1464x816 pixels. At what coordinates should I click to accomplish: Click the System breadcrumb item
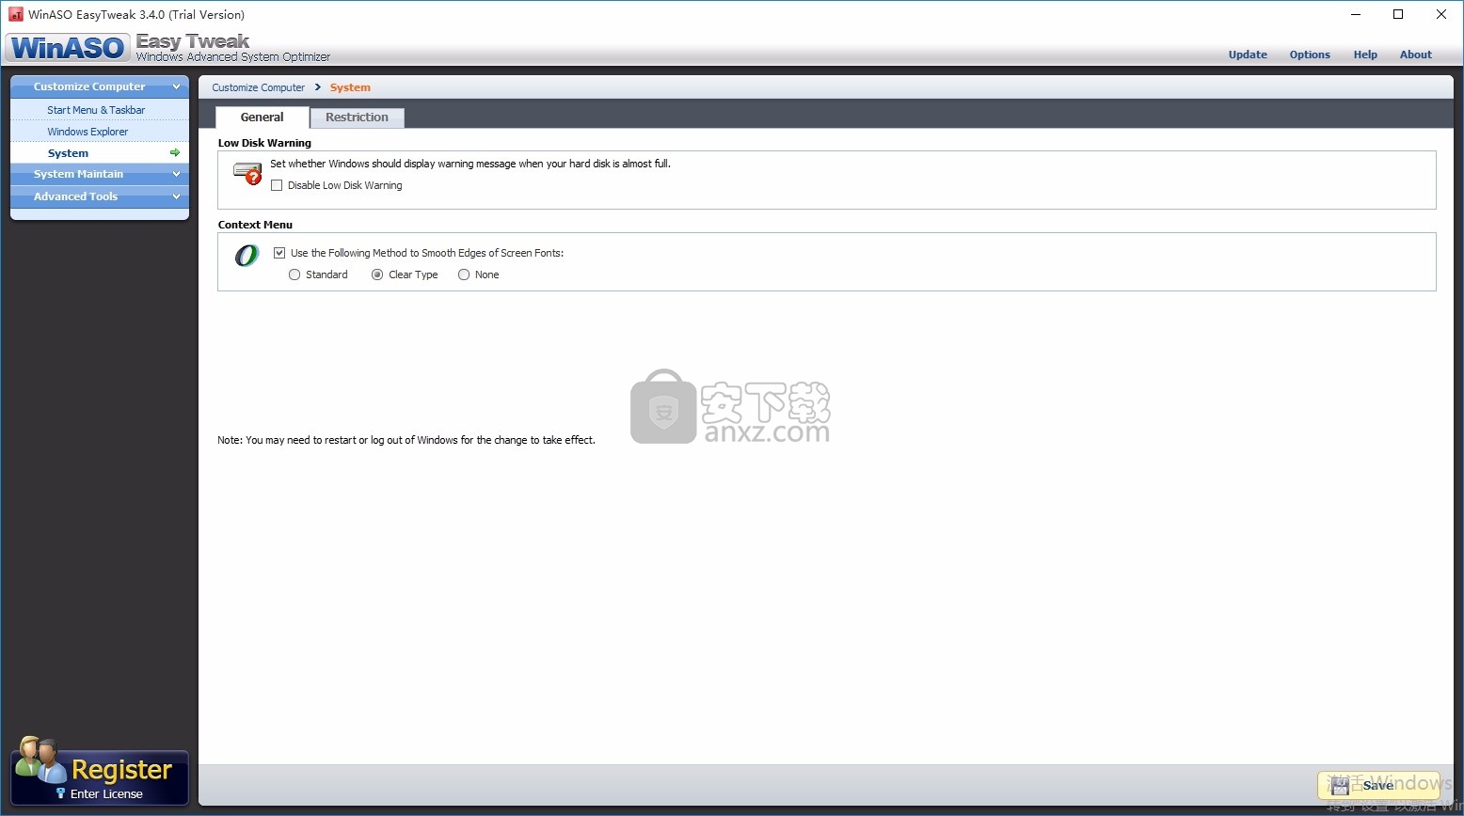(350, 87)
